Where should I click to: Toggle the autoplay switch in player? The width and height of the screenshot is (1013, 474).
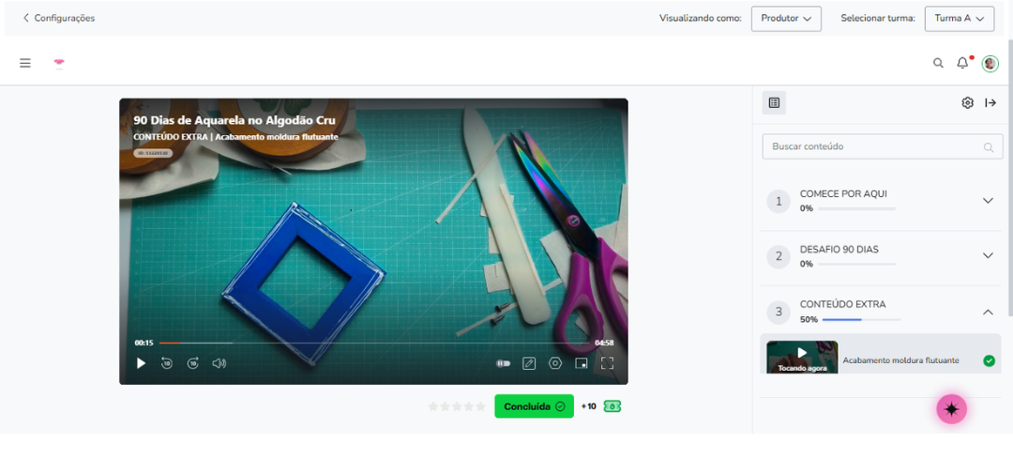click(x=503, y=363)
